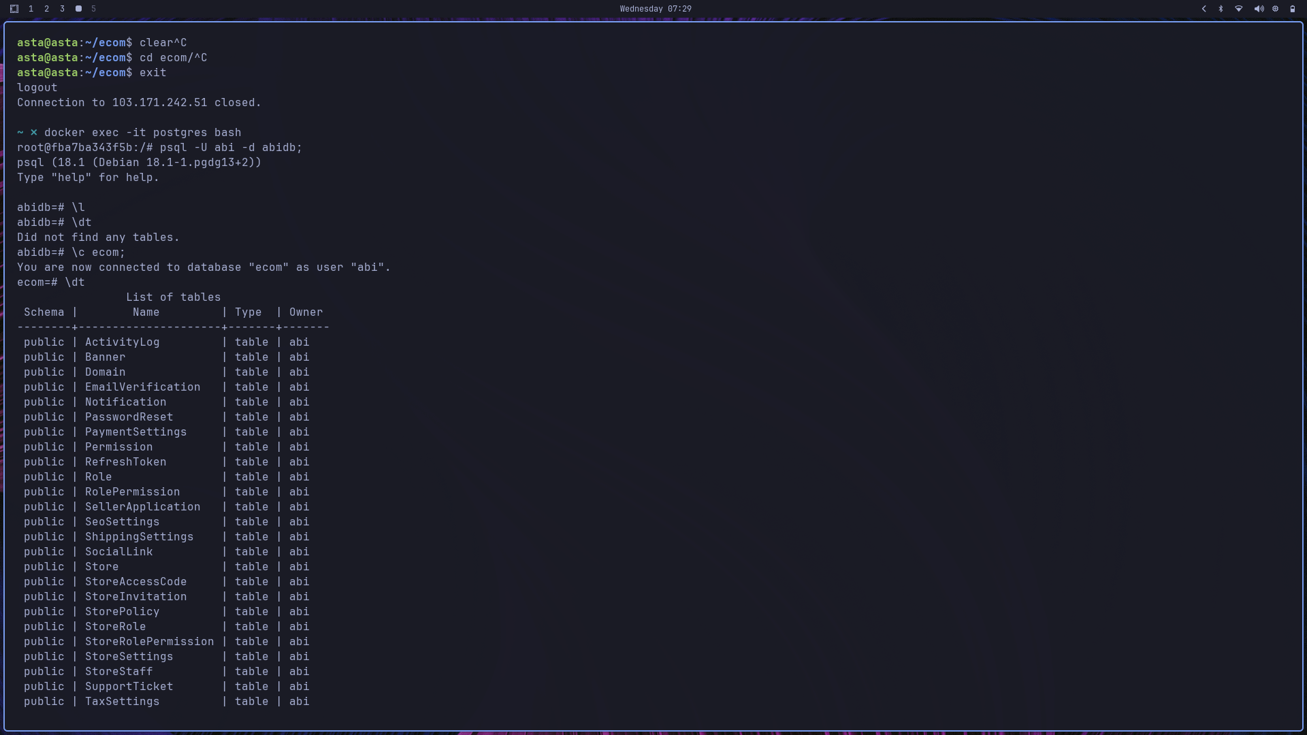The image size is (1307, 735).
Task: Click the Wi-Fi signal icon
Action: (1238, 9)
